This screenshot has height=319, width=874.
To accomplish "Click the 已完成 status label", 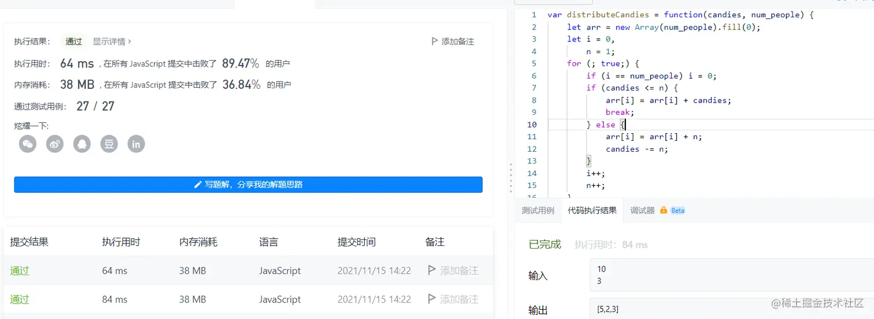I will 545,245.
